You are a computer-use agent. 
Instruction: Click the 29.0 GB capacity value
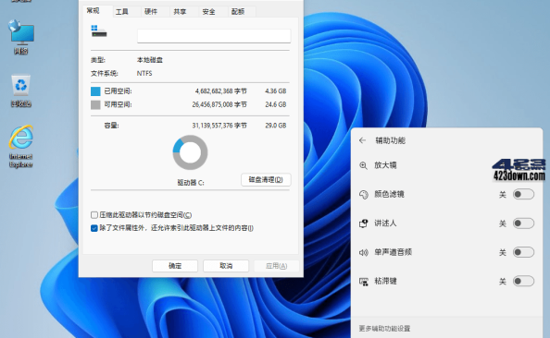[276, 126]
